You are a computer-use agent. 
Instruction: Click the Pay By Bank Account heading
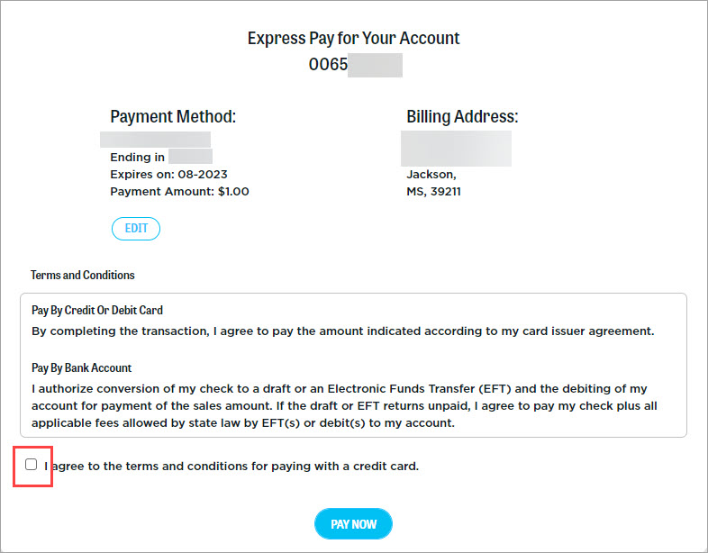coord(82,368)
